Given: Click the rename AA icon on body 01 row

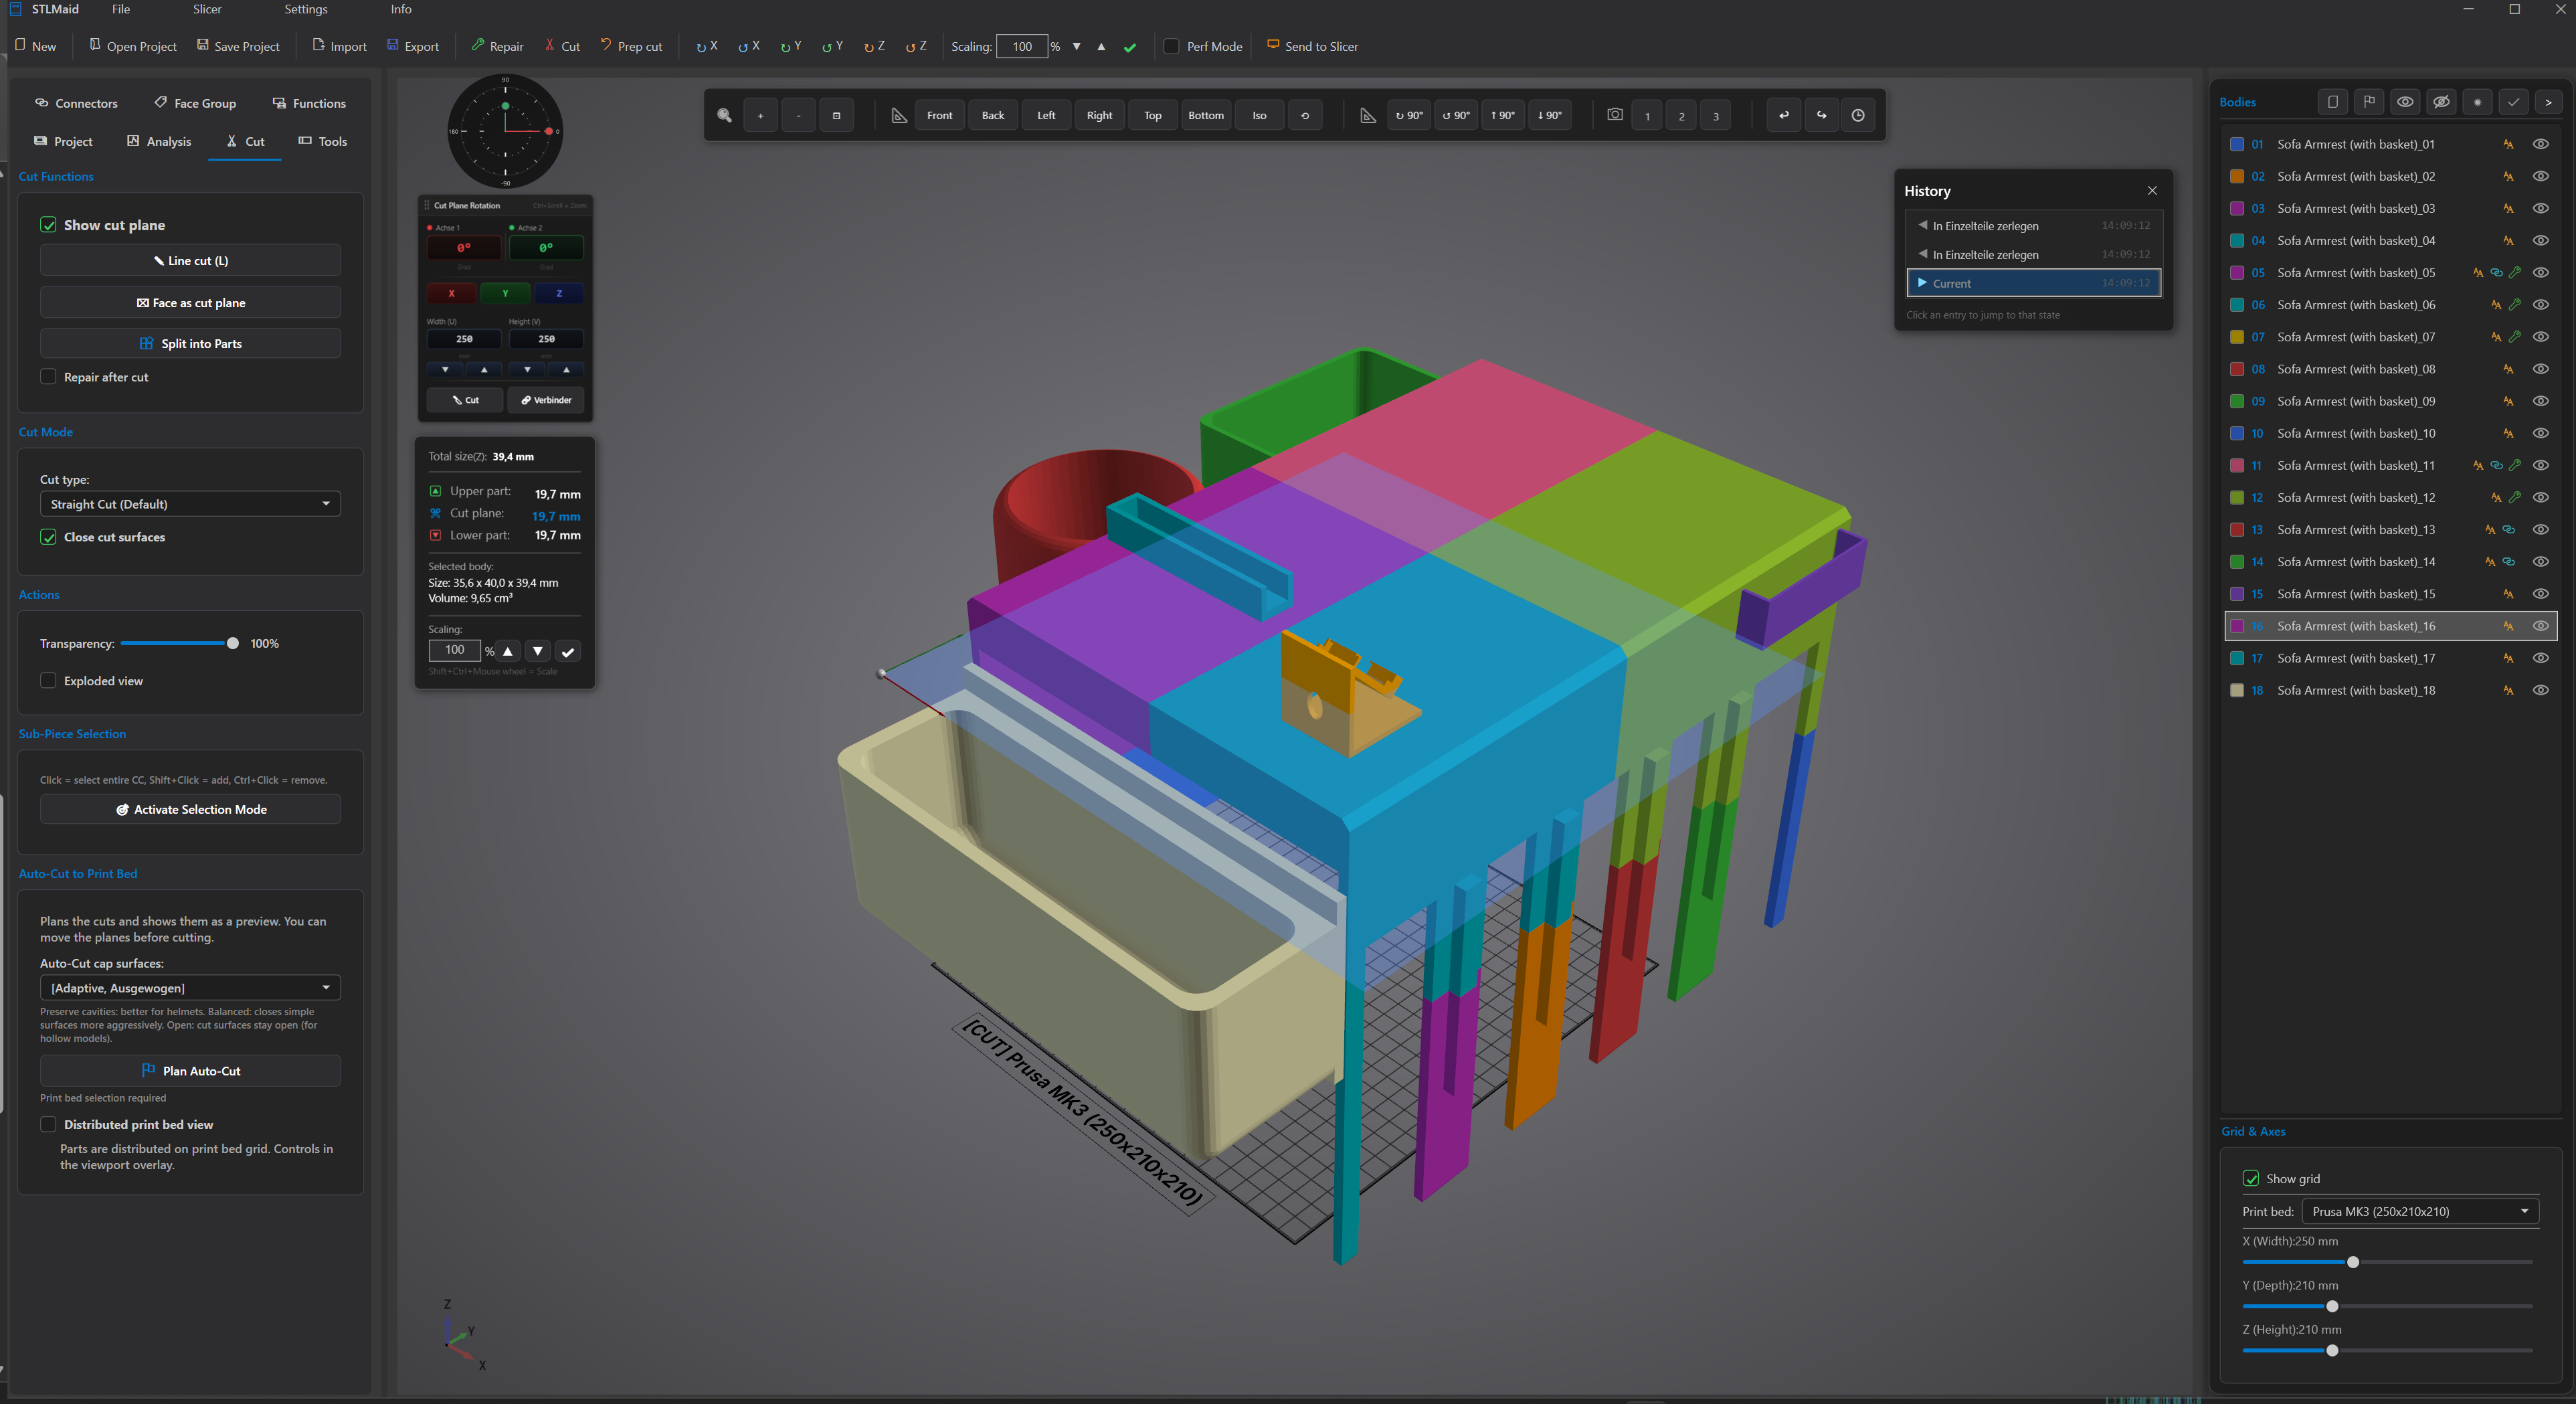Looking at the screenshot, I should [2509, 144].
